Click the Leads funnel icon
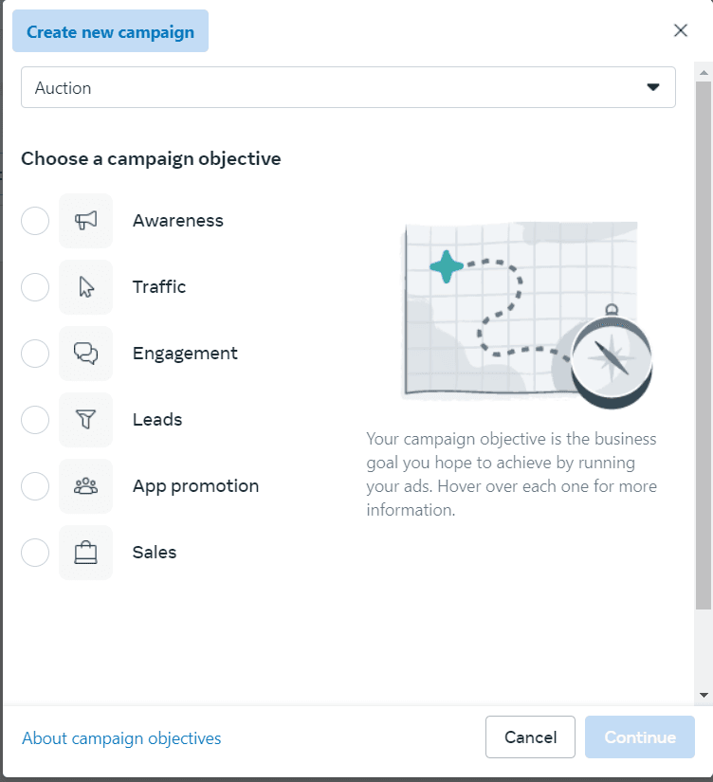The height and width of the screenshot is (782, 713). (x=86, y=419)
